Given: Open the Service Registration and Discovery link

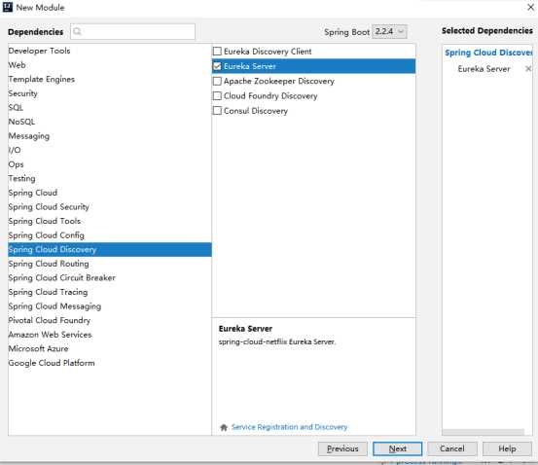Looking at the screenshot, I should click(x=289, y=427).
